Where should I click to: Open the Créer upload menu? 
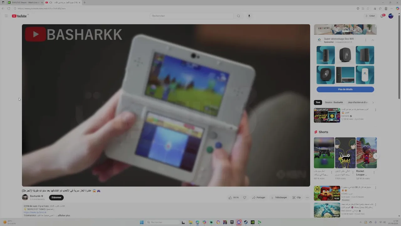coord(370,16)
